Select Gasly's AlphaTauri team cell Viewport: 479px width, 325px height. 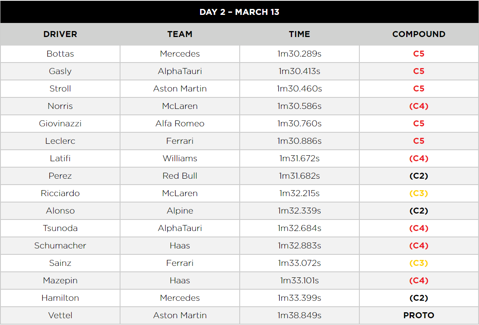point(180,71)
